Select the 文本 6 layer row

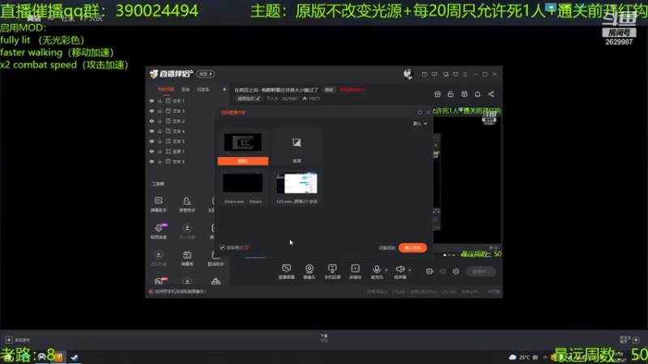tap(181, 161)
